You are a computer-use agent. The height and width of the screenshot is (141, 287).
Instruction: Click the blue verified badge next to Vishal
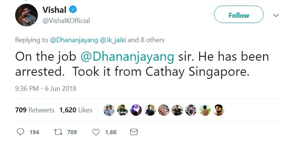point(73,9)
